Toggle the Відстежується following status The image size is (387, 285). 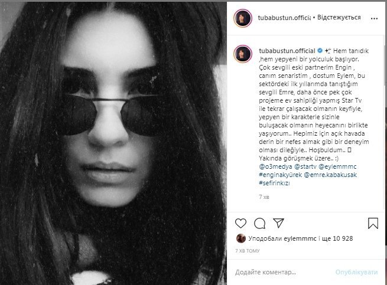tap(339, 18)
